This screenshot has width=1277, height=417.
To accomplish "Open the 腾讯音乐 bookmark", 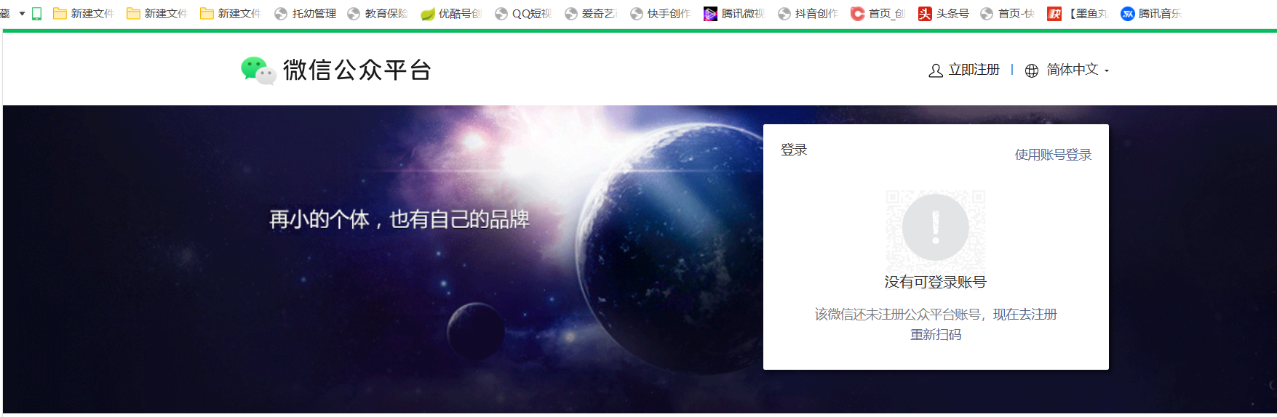I will [x=1151, y=14].
